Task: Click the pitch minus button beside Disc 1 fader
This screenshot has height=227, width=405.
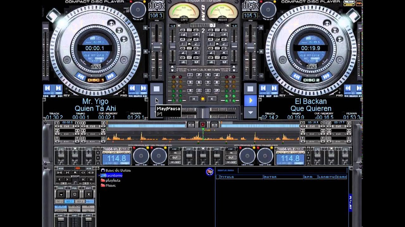Action: [x=146, y=76]
